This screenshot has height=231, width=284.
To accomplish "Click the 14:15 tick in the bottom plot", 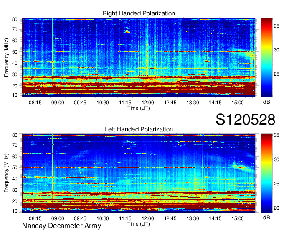I will [215, 218].
